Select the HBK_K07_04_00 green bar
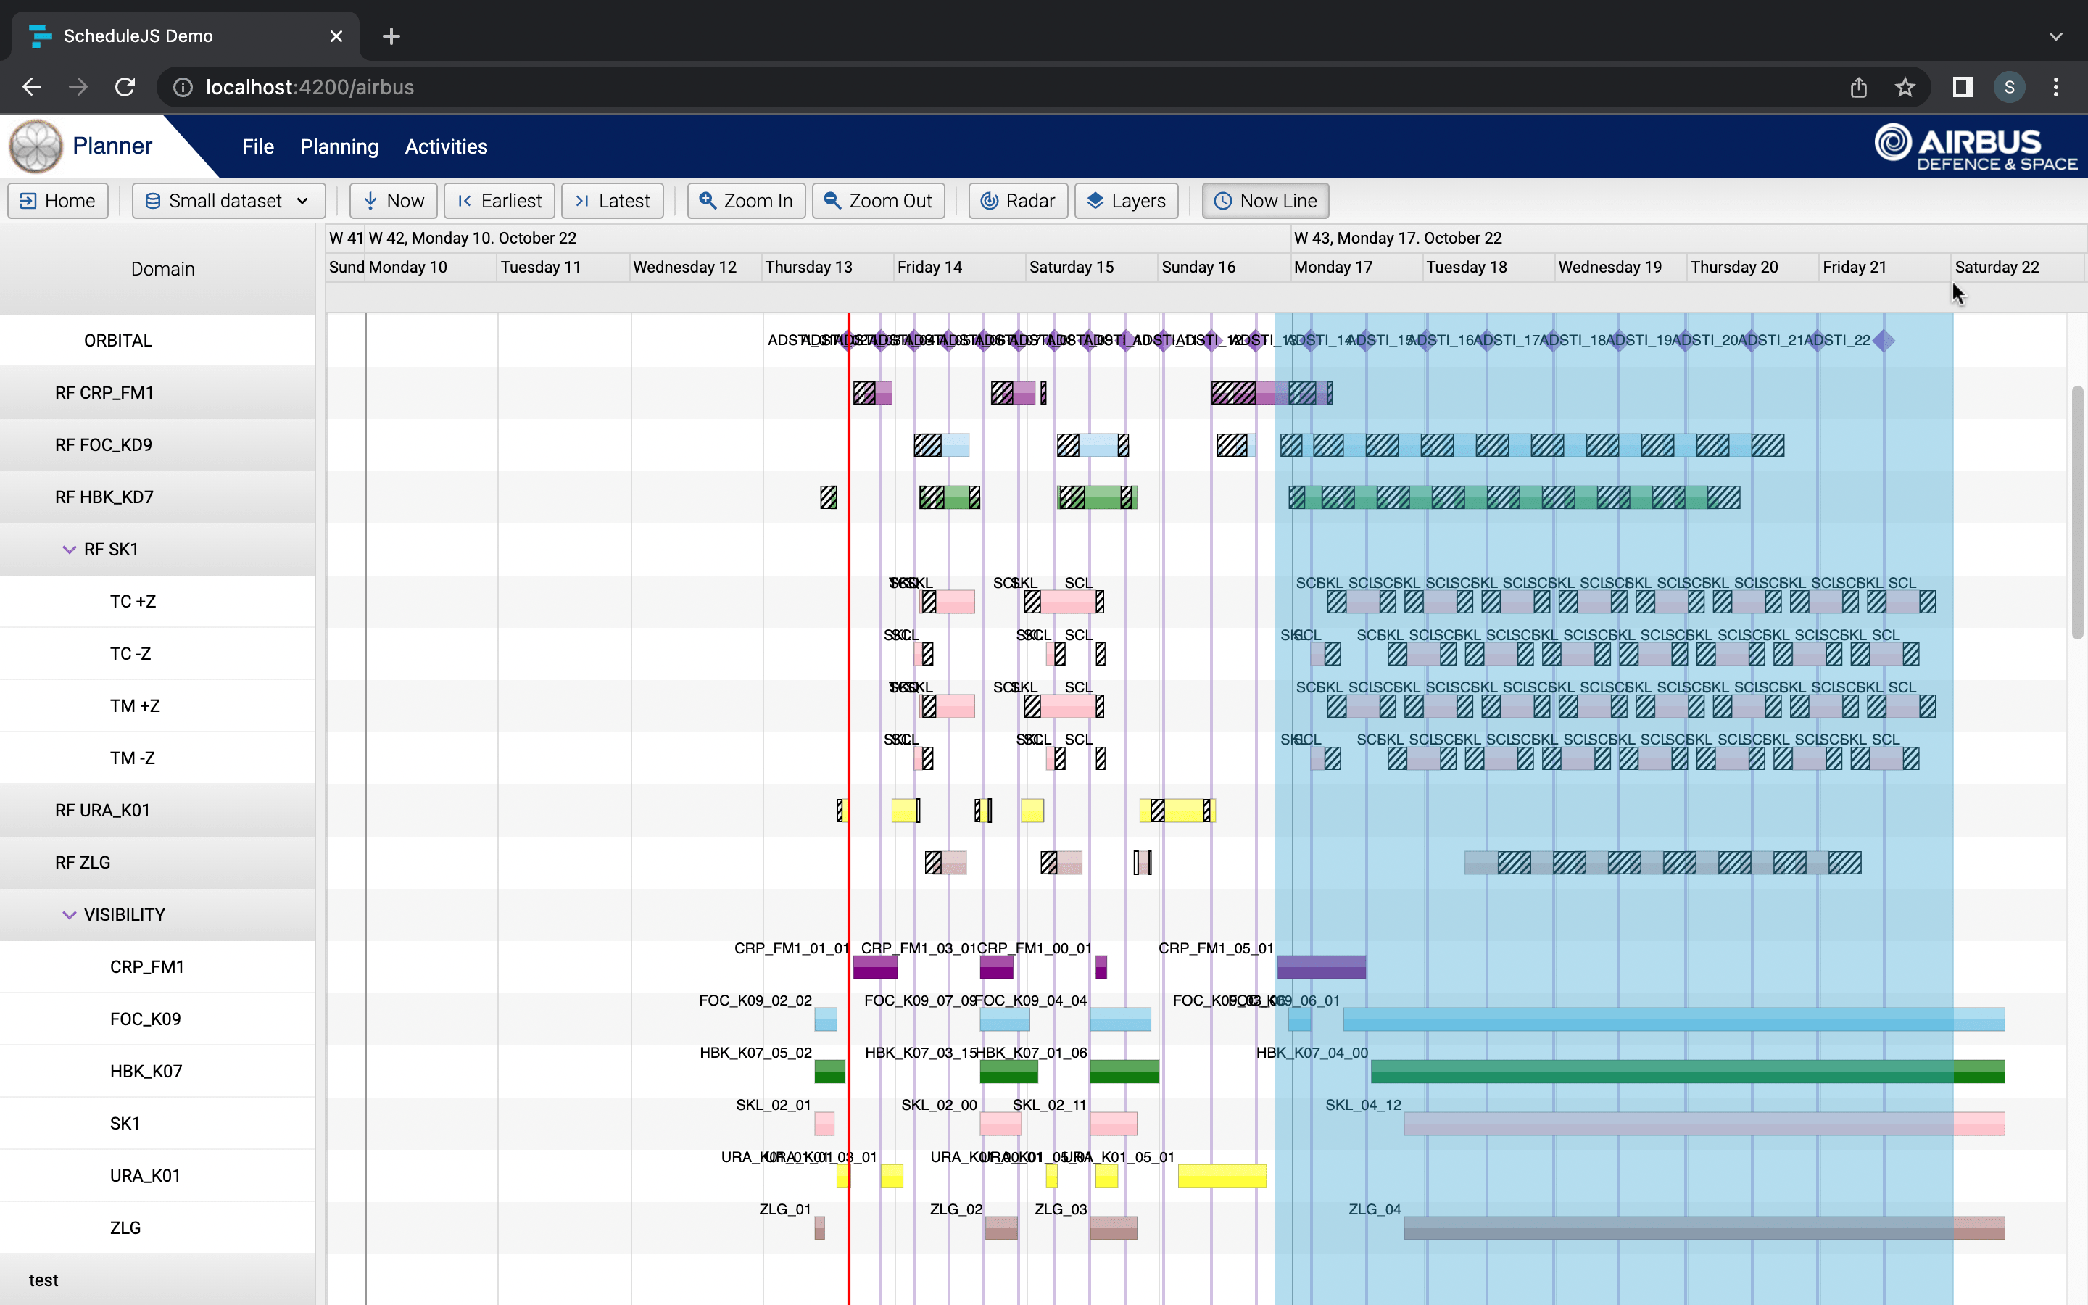Image resolution: width=2088 pixels, height=1305 pixels. click(1683, 1071)
